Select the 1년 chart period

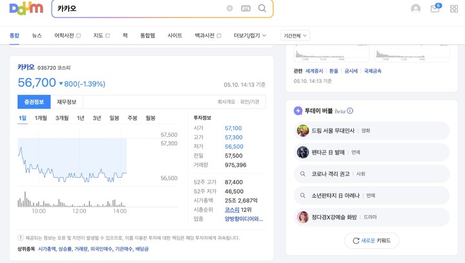80,118
